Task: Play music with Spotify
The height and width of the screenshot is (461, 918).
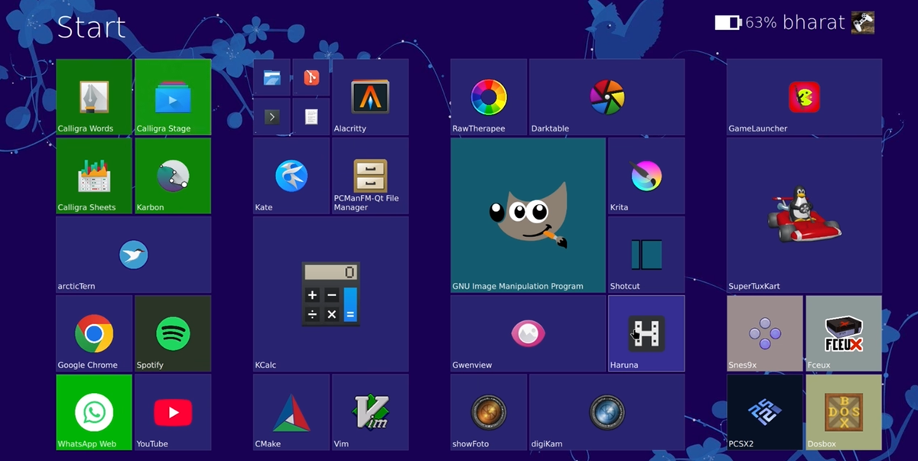Action: tap(172, 333)
